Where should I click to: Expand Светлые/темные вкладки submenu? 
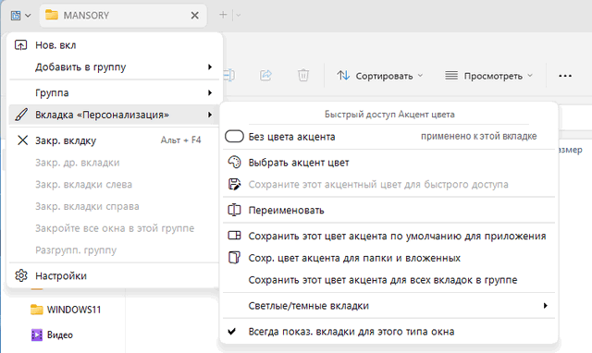(388, 306)
